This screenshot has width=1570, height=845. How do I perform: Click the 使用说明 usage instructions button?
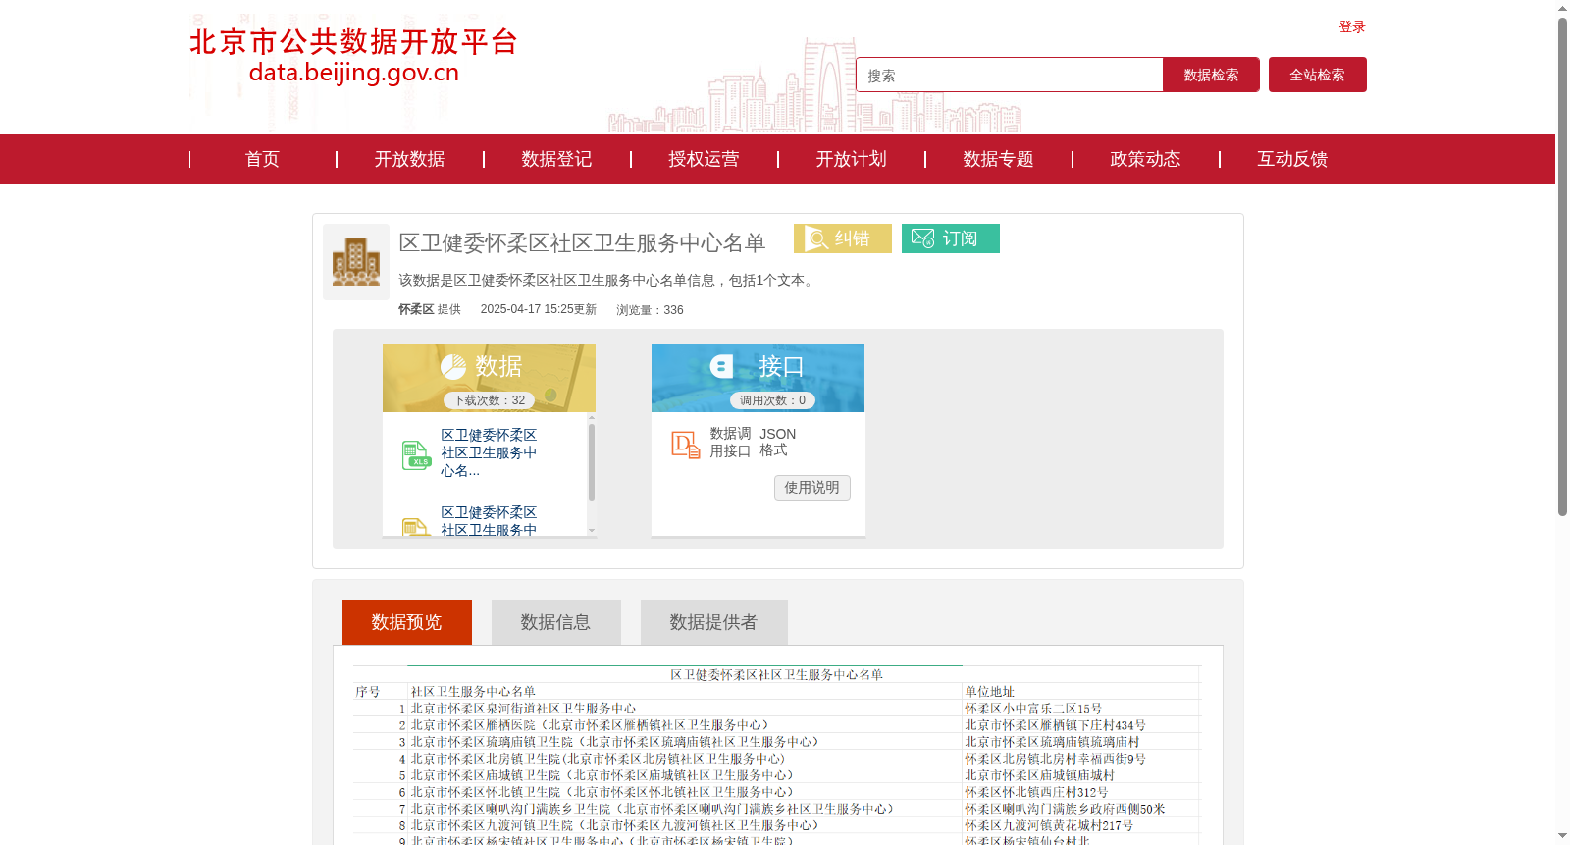click(812, 488)
